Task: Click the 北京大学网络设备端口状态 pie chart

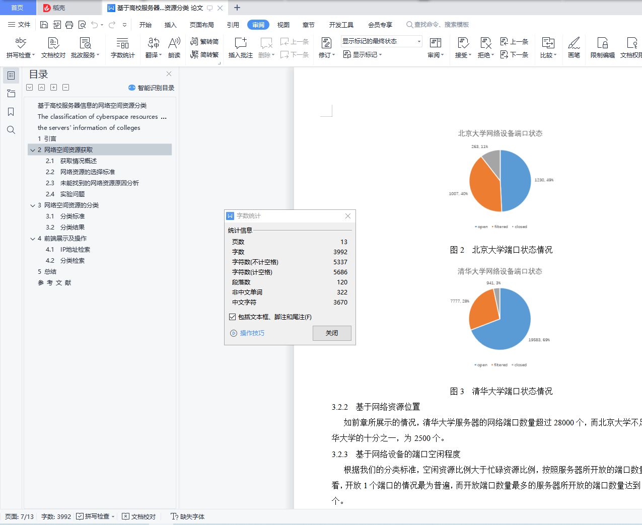Action: click(x=500, y=180)
